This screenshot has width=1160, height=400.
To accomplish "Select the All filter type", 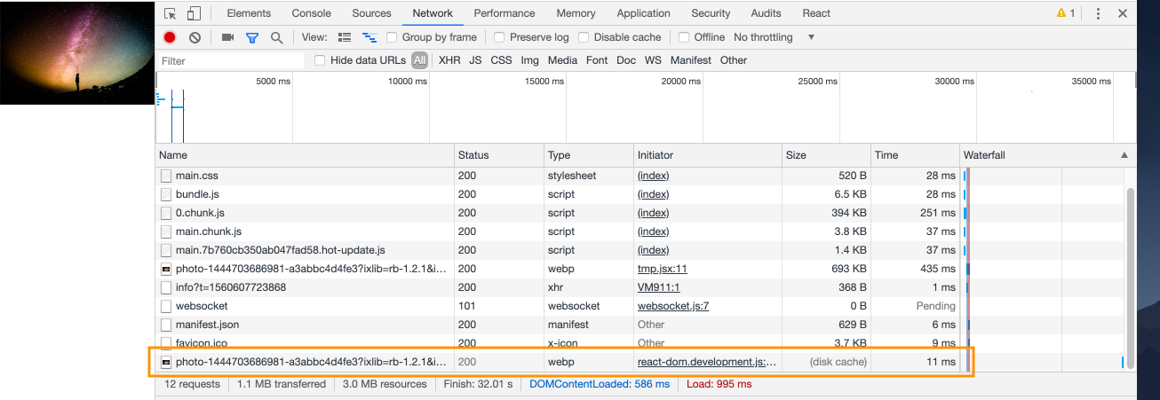I will pyautogui.click(x=419, y=60).
